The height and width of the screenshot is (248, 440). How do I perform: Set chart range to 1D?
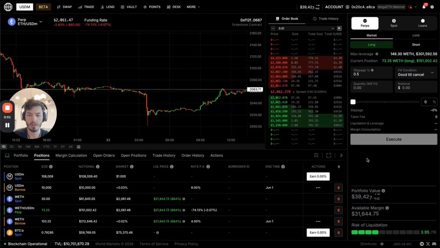pyautogui.click(x=4, y=147)
